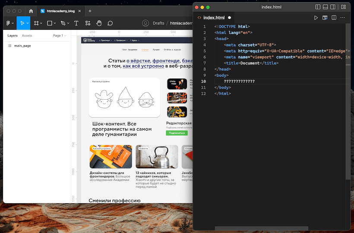Expand the Frame tool options arrow

click(x=42, y=23)
